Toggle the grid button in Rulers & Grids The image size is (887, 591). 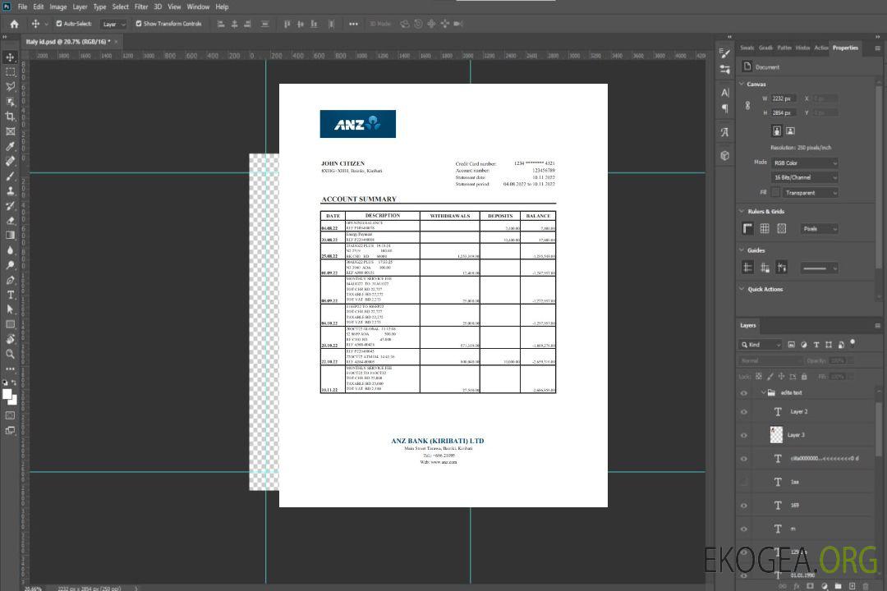pyautogui.click(x=765, y=228)
